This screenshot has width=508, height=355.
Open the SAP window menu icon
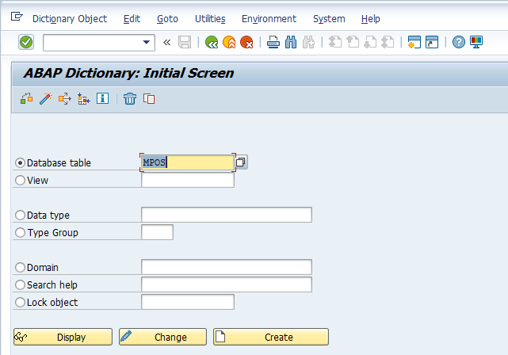click(x=17, y=16)
